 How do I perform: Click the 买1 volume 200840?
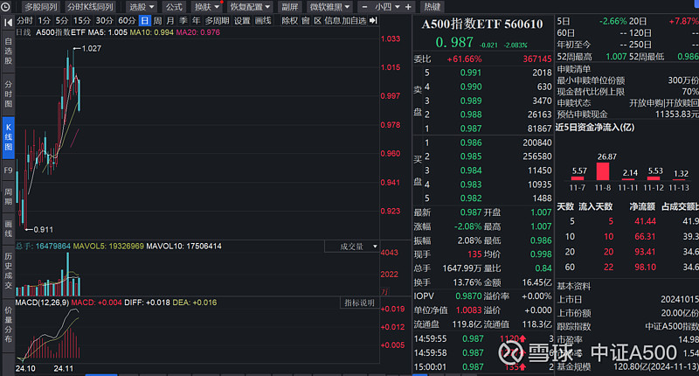pyautogui.click(x=537, y=143)
